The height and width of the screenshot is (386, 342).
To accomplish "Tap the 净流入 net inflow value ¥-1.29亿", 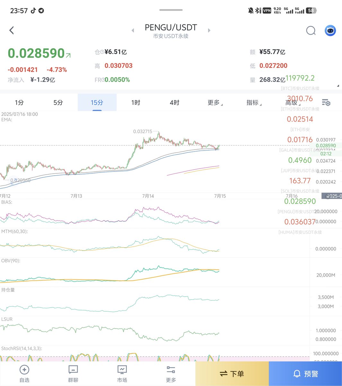I will pos(43,80).
